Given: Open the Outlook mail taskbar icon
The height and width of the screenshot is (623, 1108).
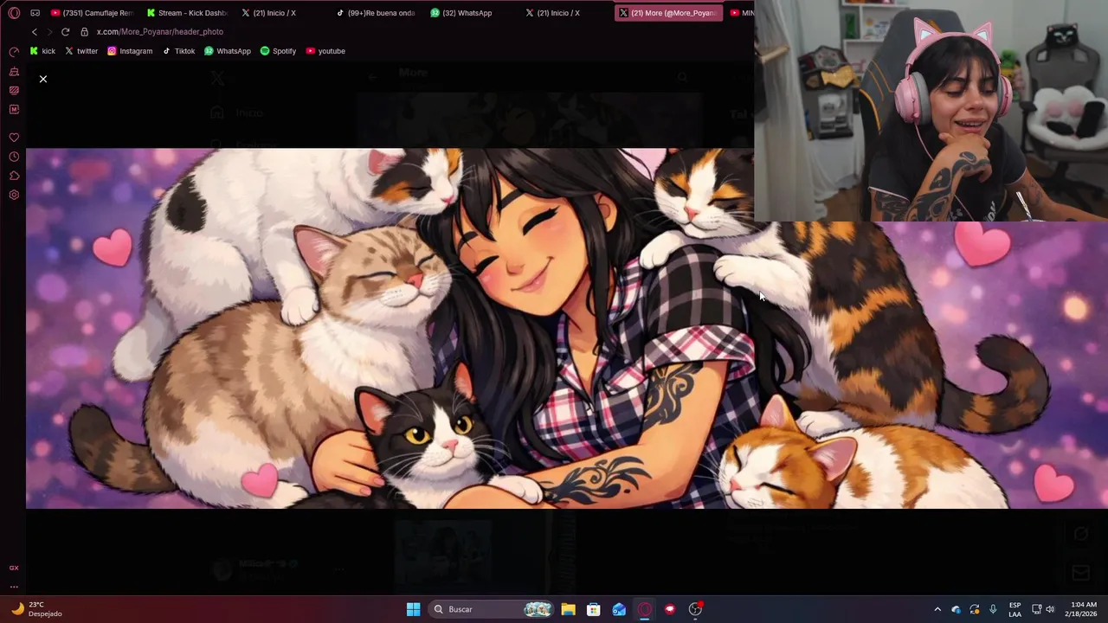Looking at the screenshot, I should click(x=619, y=609).
